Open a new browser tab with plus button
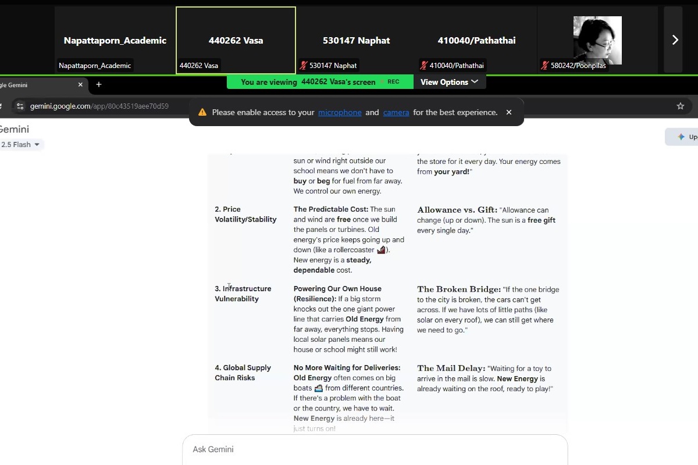Viewport: 698px width, 465px height. (x=99, y=85)
